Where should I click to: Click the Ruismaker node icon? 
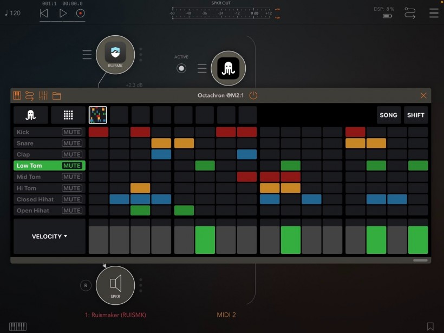tap(115, 54)
